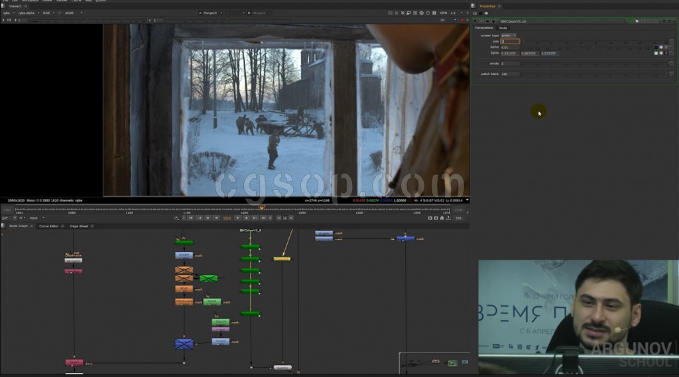Click the lights blue value 0.515333
679x377 pixels.
coord(549,53)
